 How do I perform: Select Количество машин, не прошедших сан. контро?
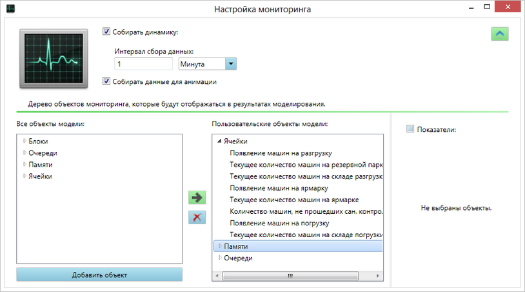306,211
